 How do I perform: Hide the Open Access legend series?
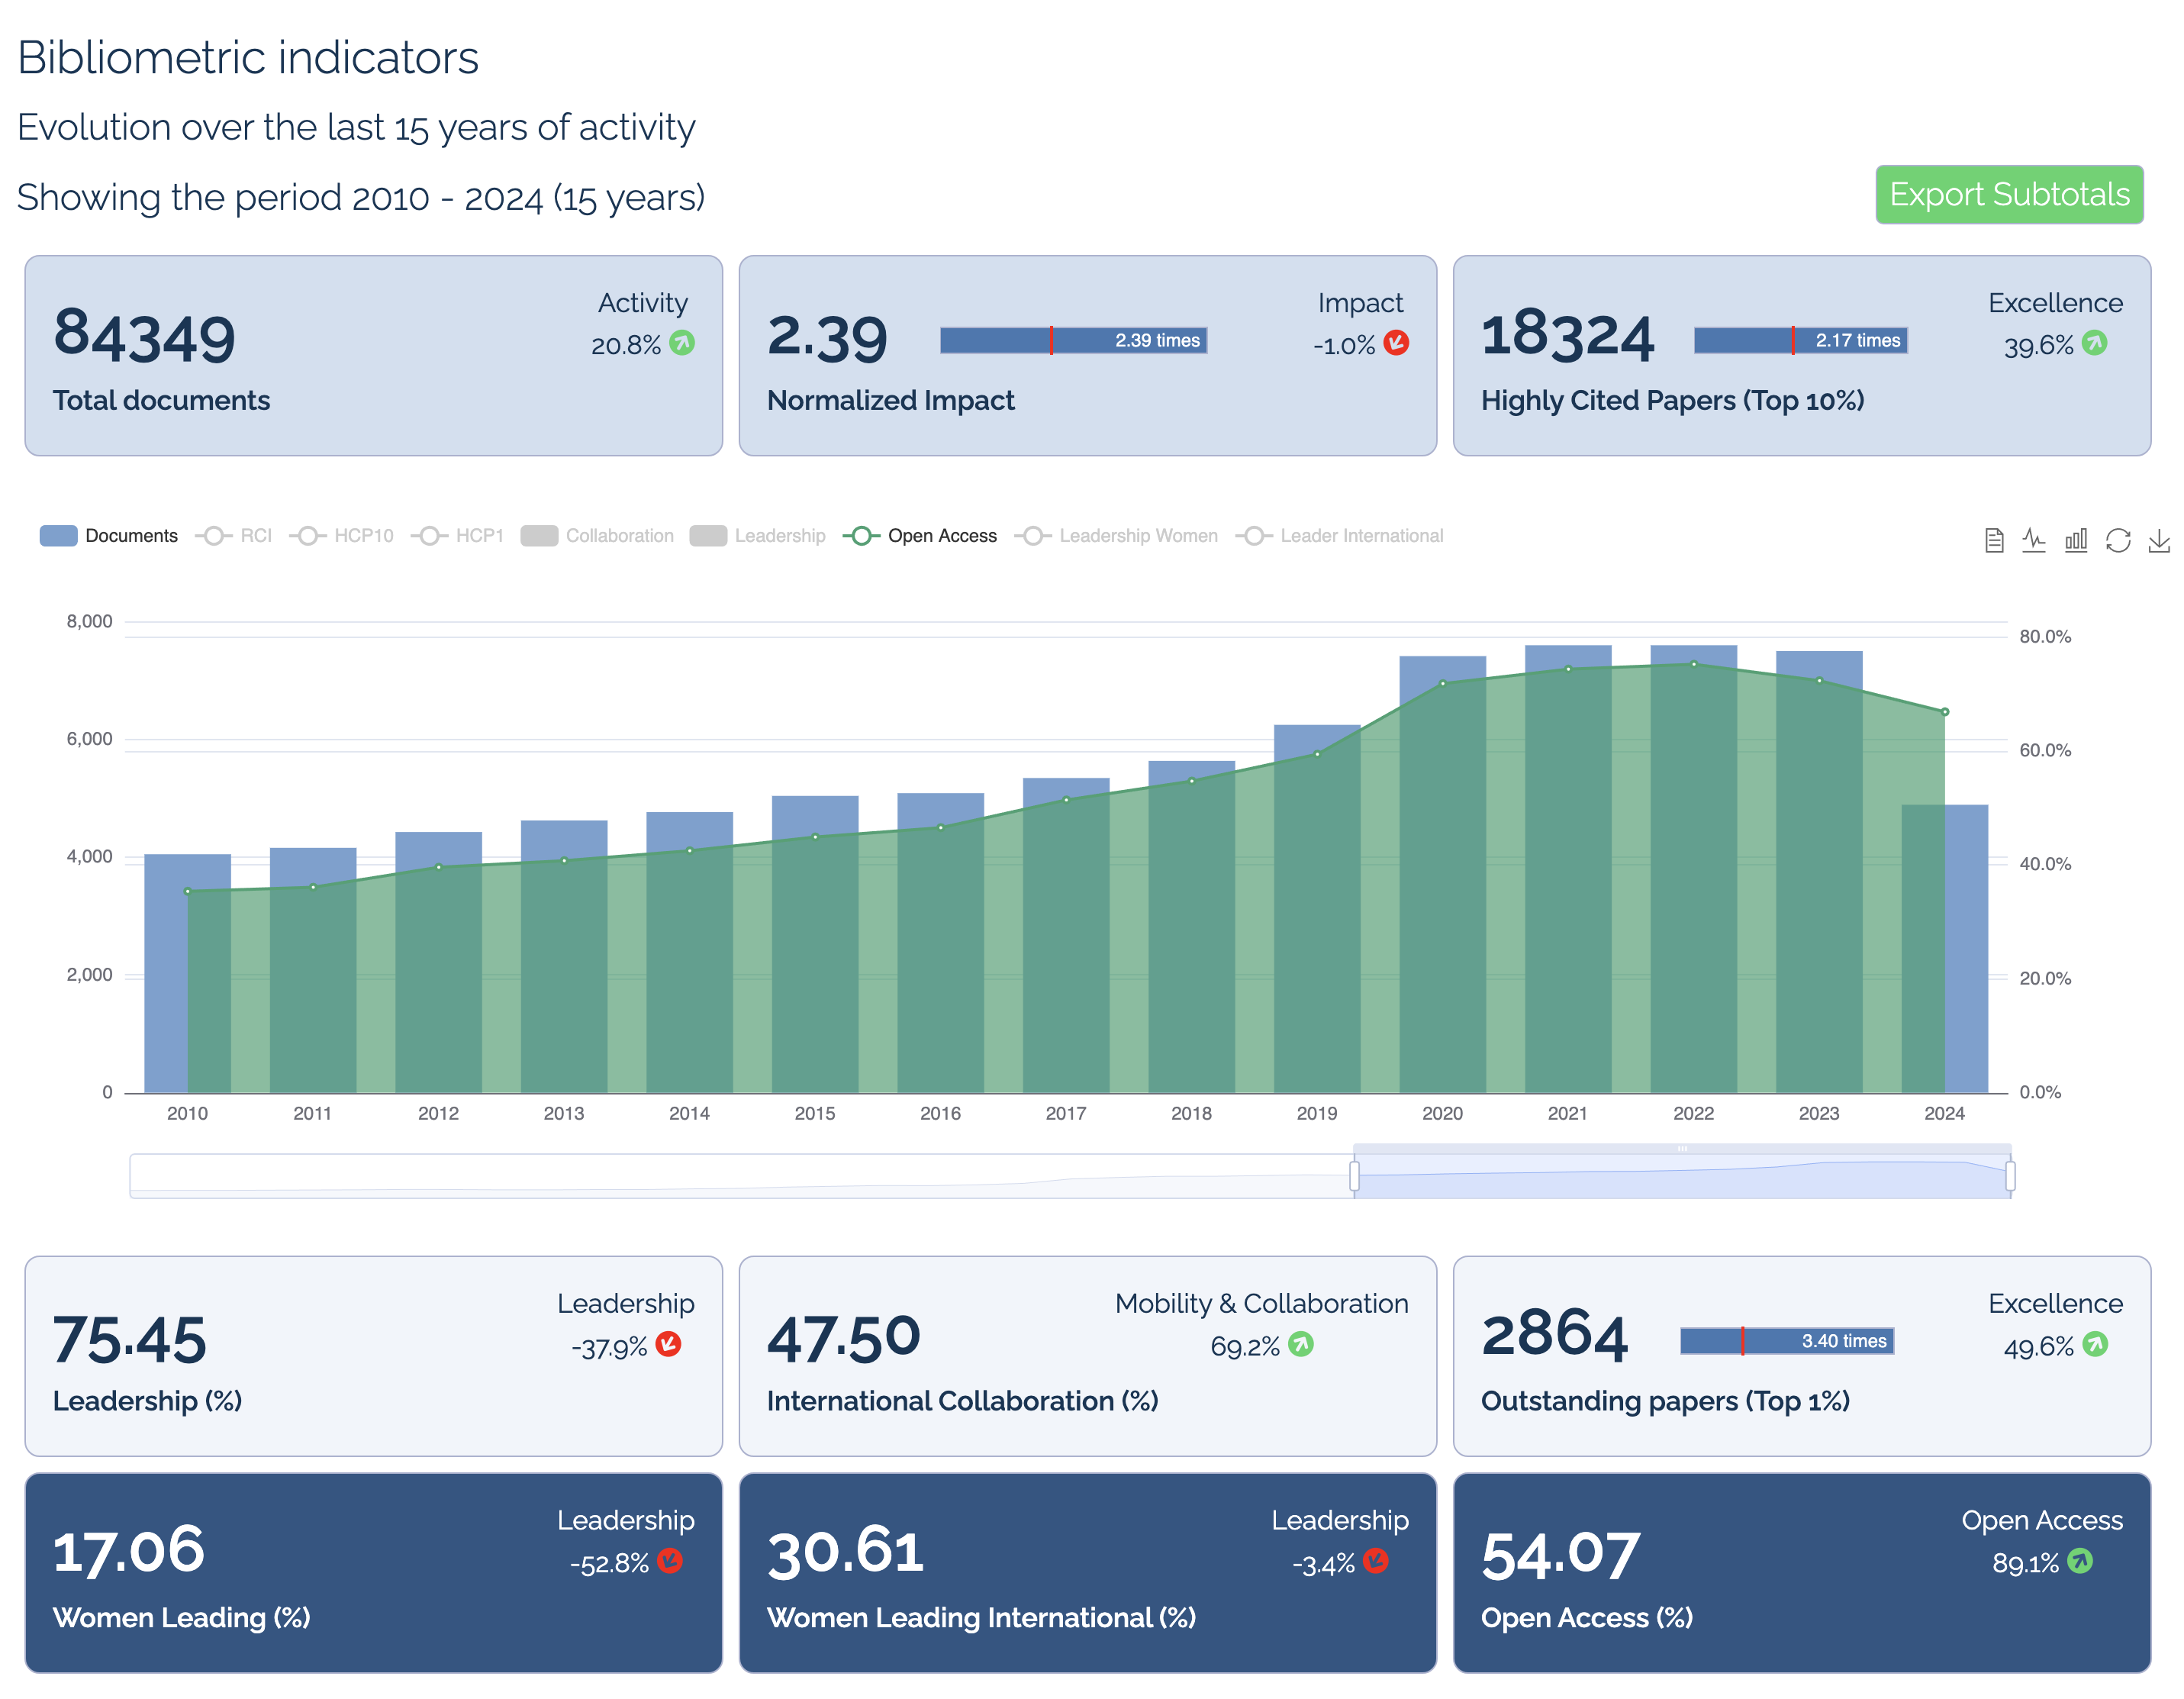[920, 536]
